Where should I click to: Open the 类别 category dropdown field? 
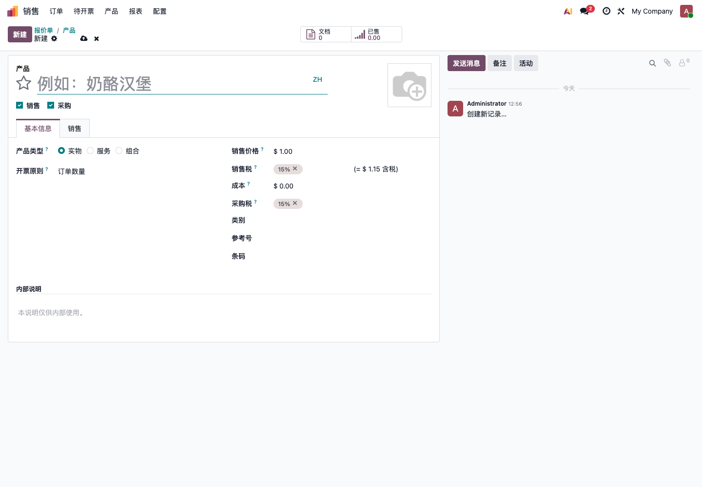point(352,221)
